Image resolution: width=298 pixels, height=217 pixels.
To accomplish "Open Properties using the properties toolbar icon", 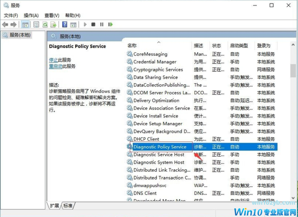I will click(x=36, y=25).
